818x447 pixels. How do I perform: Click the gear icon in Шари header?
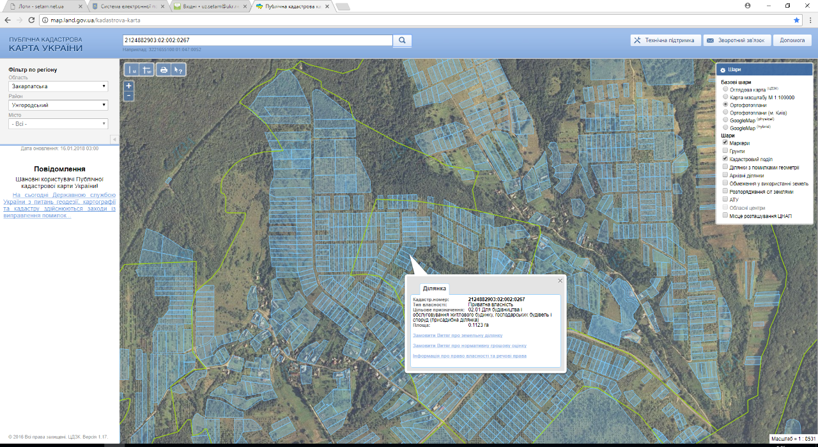click(723, 70)
